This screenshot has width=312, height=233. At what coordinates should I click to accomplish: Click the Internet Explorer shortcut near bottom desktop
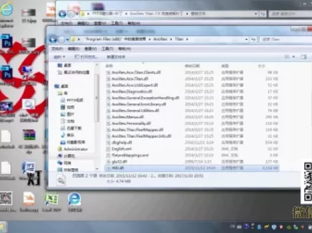(x=74, y=199)
